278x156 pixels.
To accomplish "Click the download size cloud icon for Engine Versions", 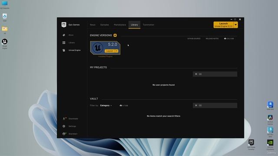I will pos(225,39).
